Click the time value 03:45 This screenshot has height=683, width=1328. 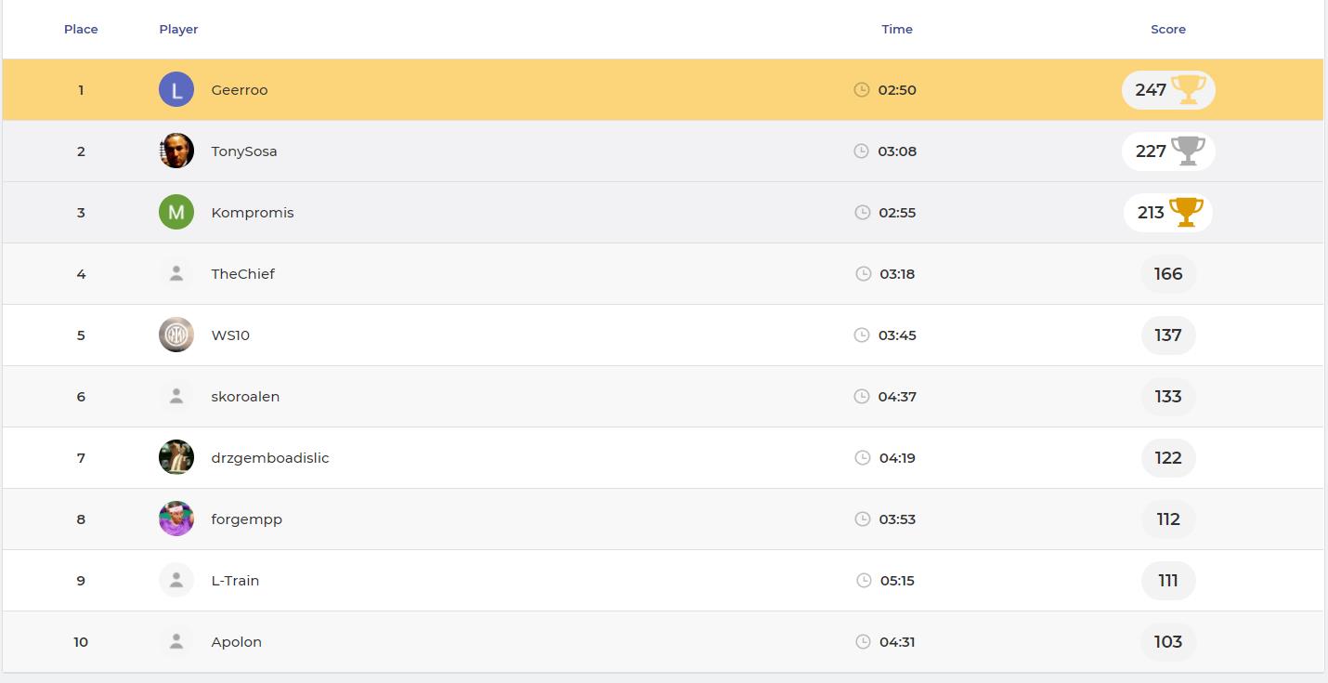point(897,335)
